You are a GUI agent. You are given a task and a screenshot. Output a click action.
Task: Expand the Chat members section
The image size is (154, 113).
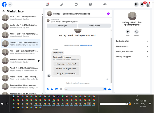(x=132, y=46)
